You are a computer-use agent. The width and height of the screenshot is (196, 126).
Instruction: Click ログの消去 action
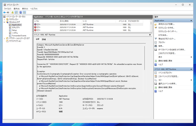tap(163, 35)
